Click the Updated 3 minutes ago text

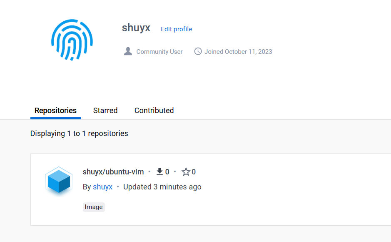[162, 187]
